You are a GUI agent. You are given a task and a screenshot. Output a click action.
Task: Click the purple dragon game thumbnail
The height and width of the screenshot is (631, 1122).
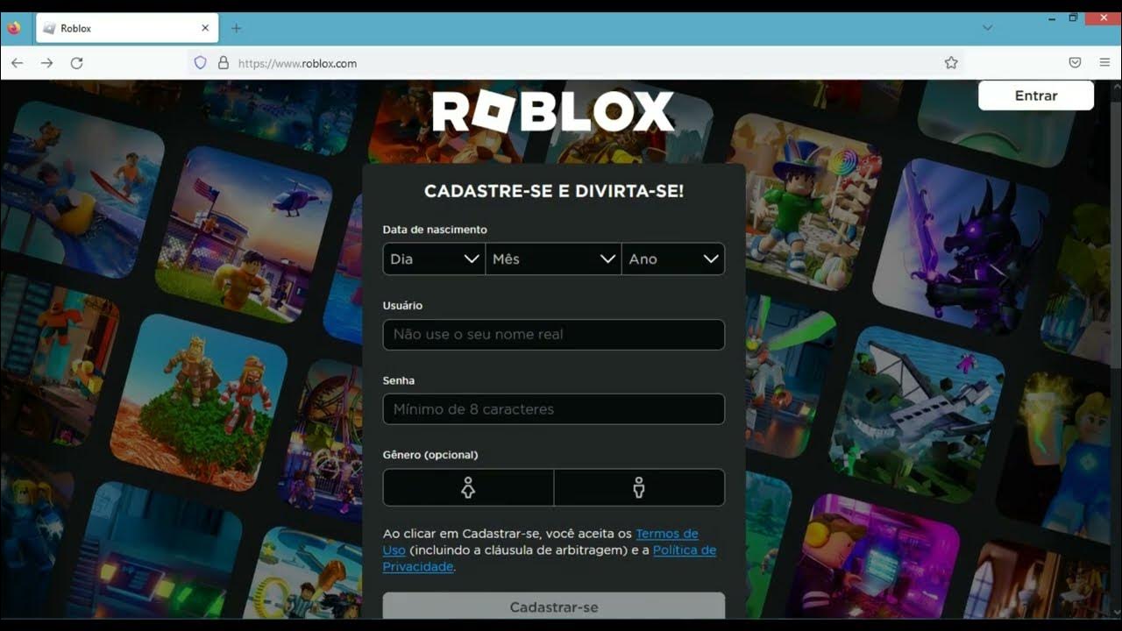tap(960, 247)
